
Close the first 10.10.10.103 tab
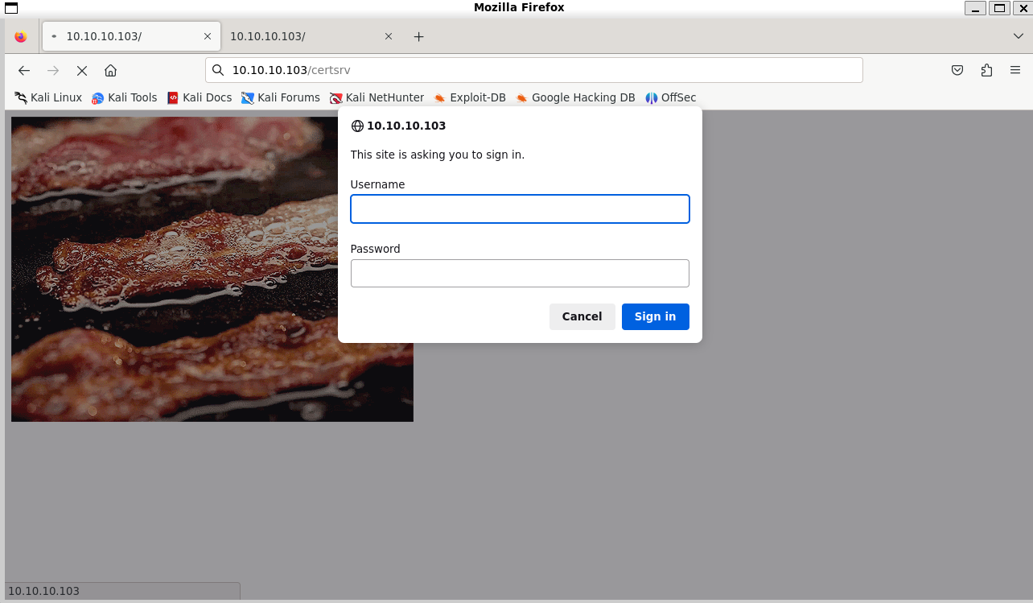(x=208, y=36)
